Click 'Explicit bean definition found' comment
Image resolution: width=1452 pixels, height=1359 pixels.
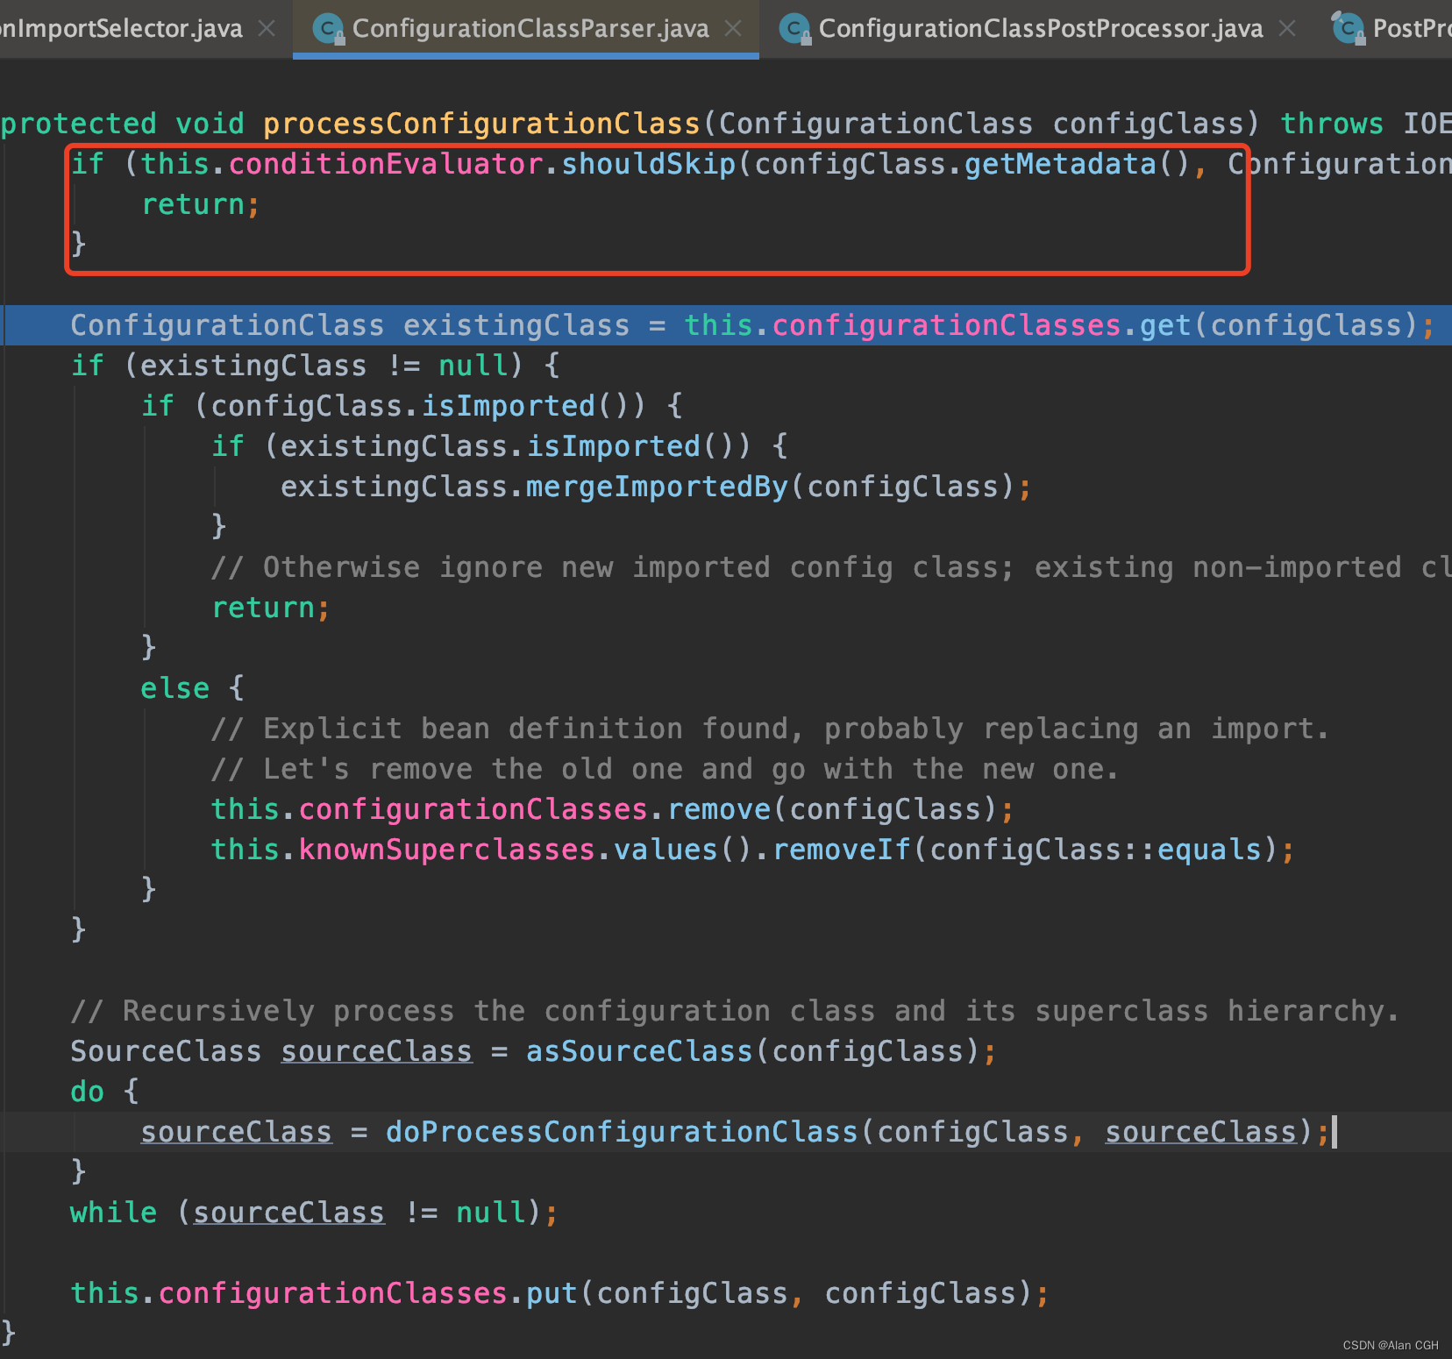[770, 729]
